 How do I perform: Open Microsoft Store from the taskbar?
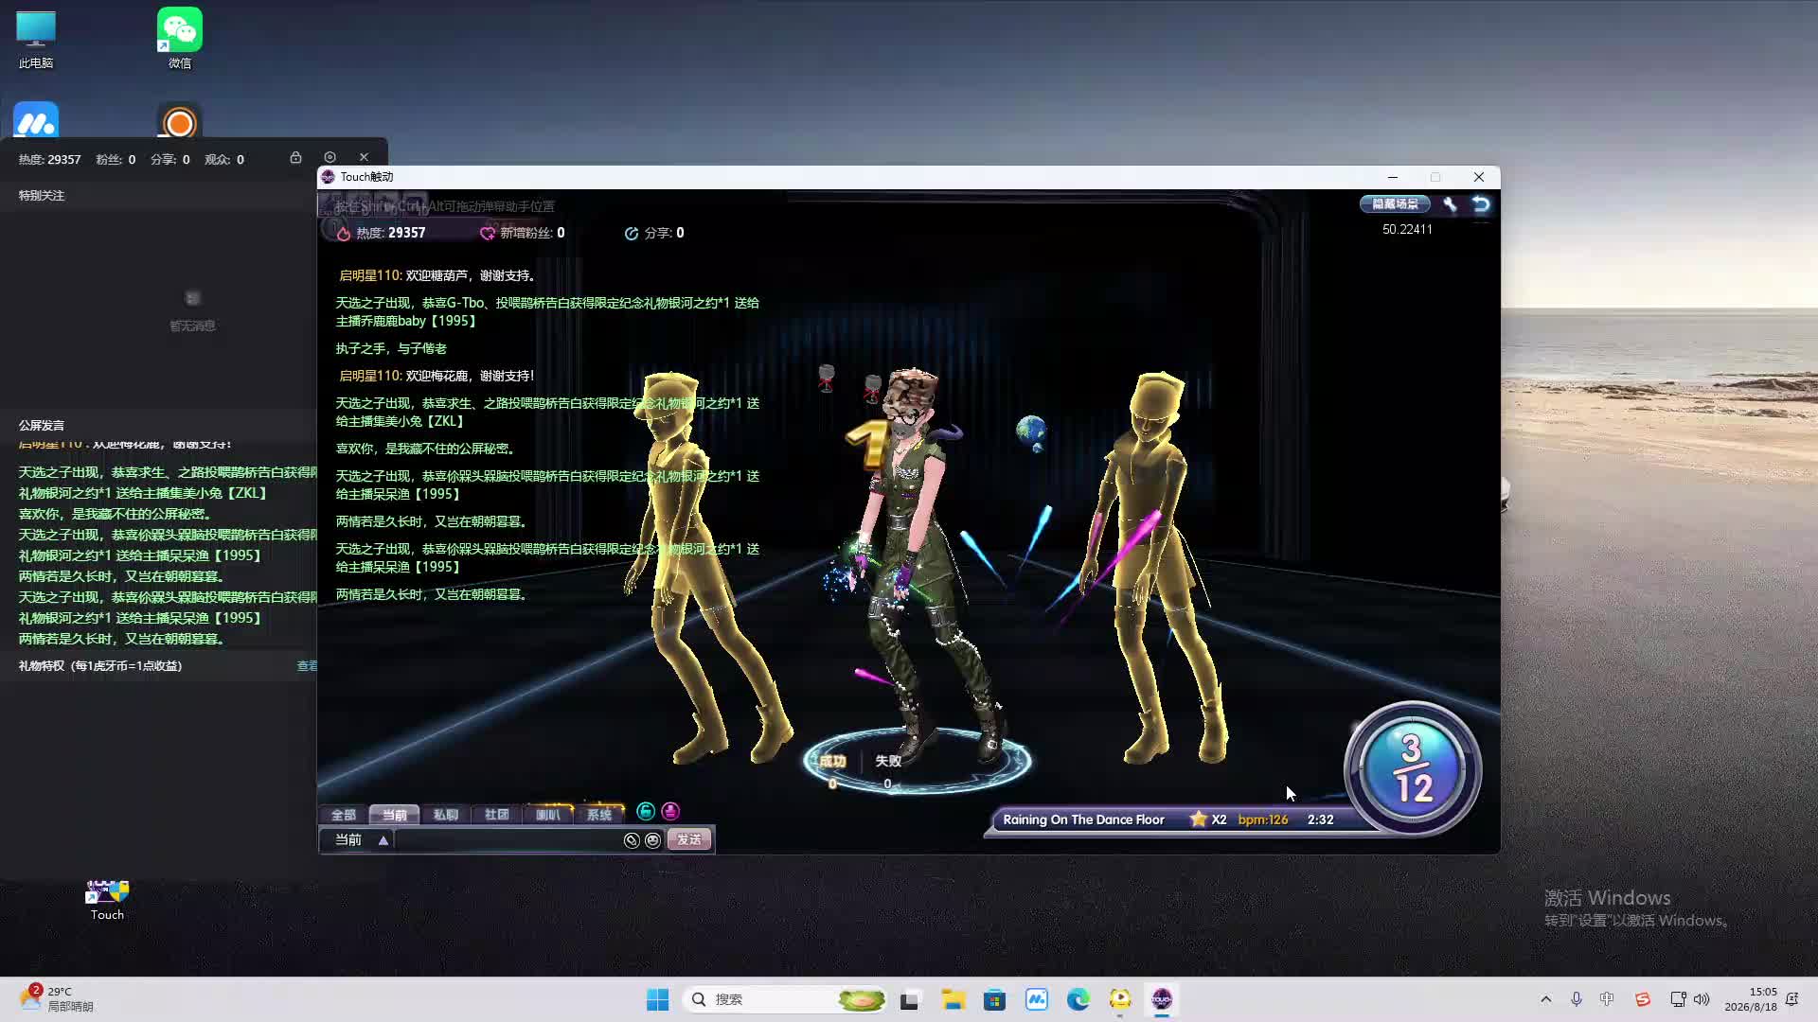tap(994, 999)
